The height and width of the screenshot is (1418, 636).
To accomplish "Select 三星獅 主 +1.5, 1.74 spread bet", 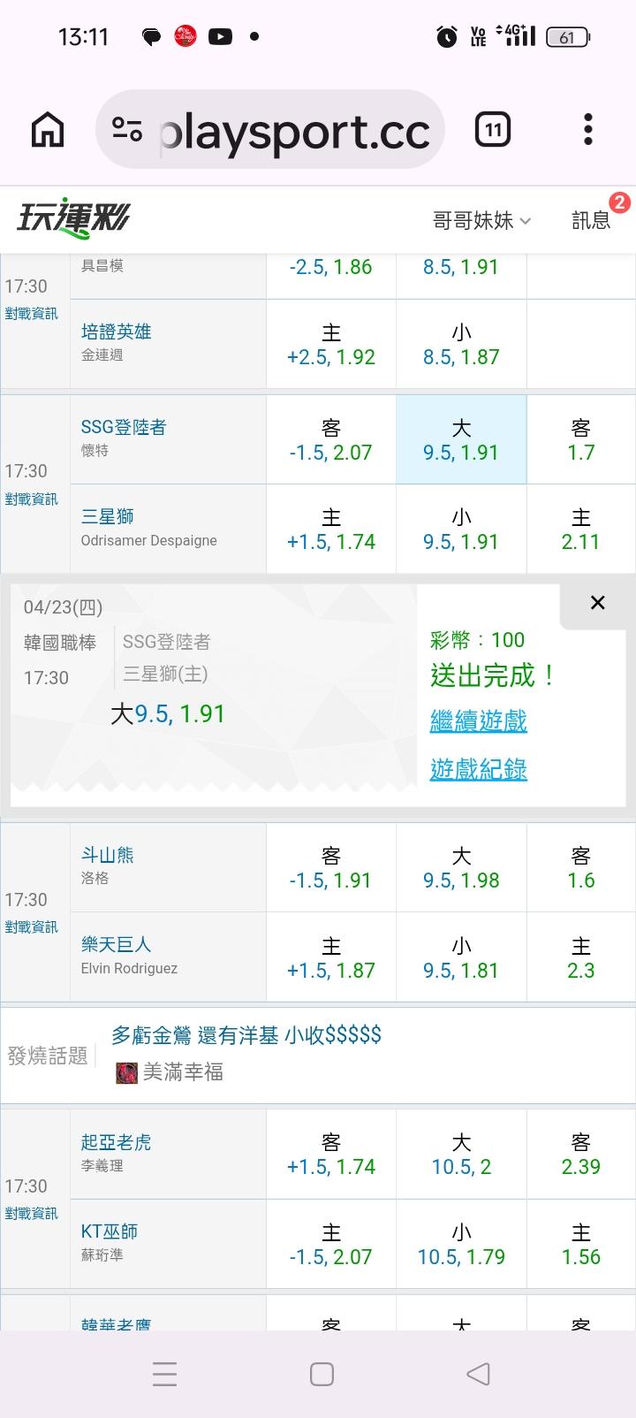I will click(x=331, y=530).
